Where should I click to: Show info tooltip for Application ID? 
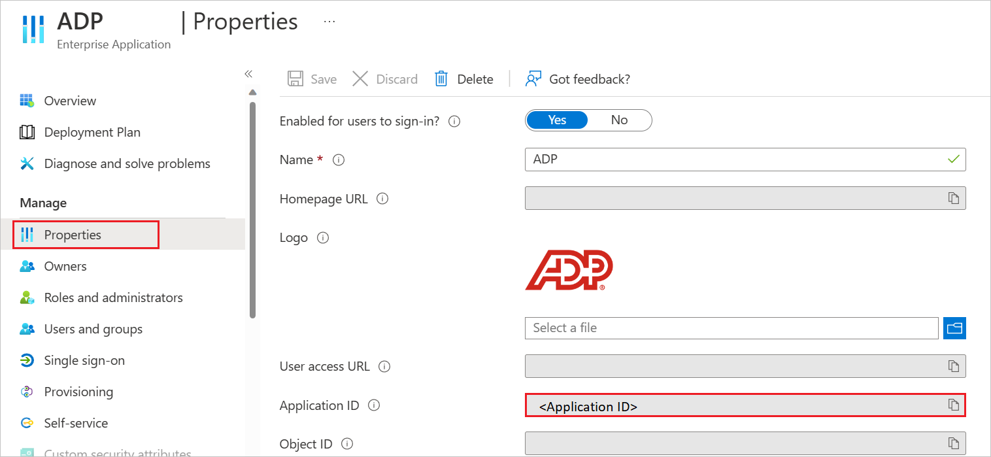[374, 405]
